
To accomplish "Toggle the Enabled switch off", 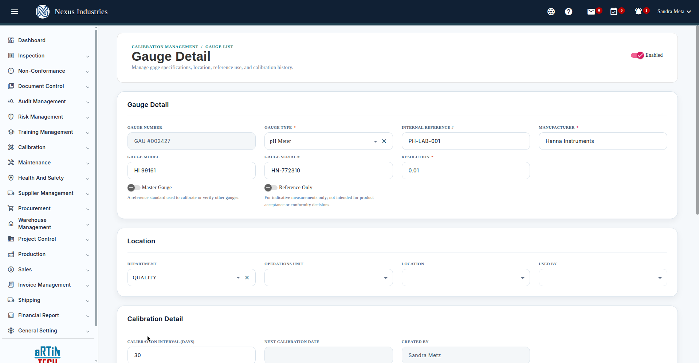I will 637,55.
